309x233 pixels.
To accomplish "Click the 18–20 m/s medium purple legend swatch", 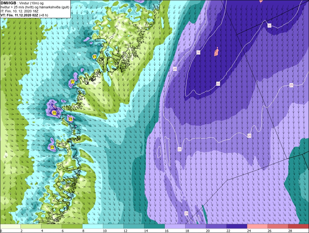I will pos(196,226).
